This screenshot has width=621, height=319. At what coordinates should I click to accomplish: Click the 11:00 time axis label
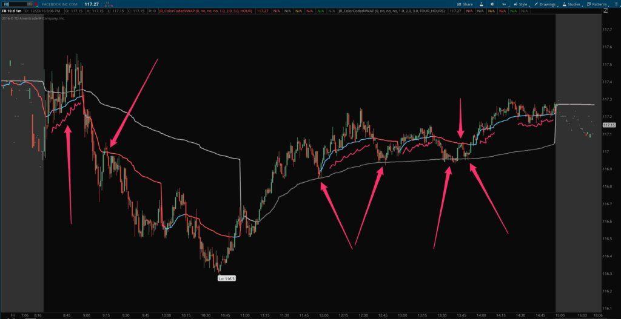pos(245,315)
